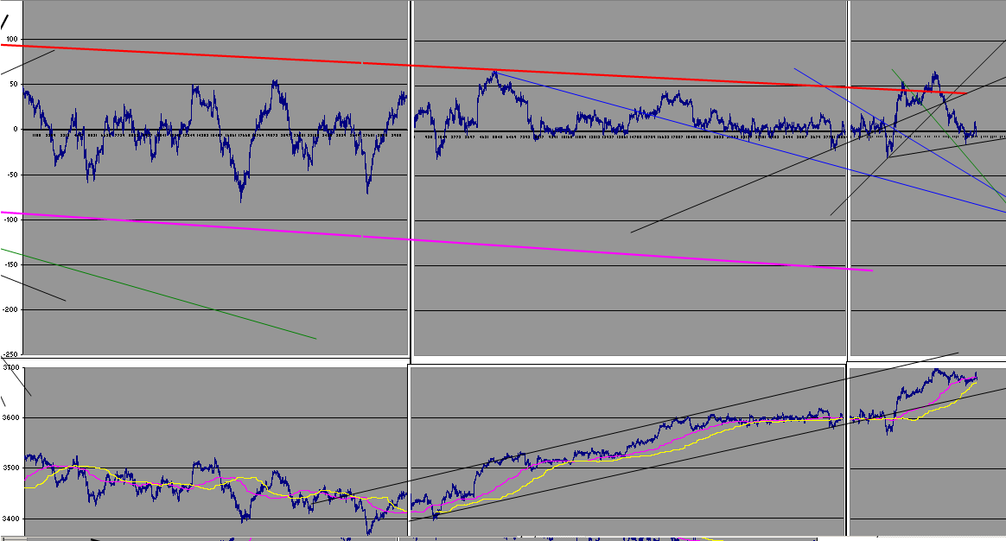Click the "-50" axis label
The width and height of the screenshot is (1006, 541).
click(x=13, y=175)
